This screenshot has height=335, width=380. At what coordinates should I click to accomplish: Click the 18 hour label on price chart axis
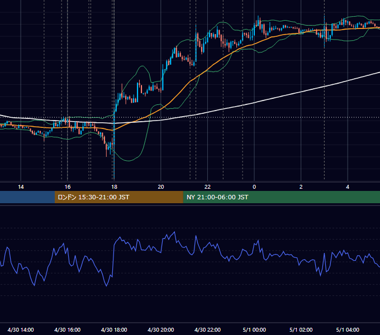coord(114,187)
